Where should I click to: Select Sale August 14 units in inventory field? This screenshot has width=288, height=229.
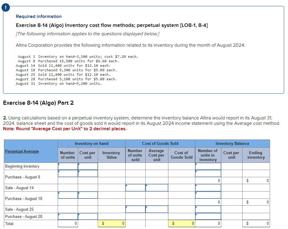click(x=208, y=188)
